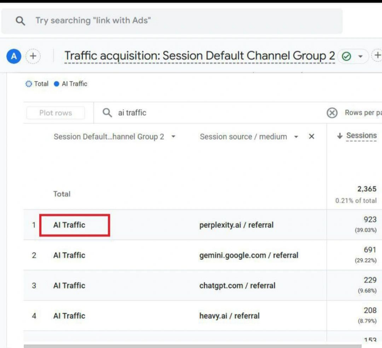Click 'AI Traffic' in row 3
This screenshot has height=348, width=382.
69,285
